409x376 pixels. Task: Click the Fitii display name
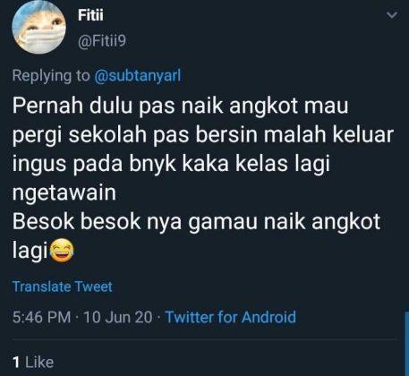pos(90,15)
